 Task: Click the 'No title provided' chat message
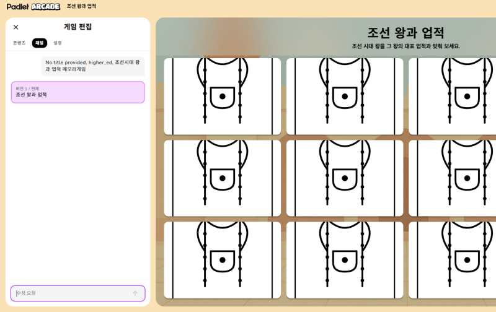(93, 66)
